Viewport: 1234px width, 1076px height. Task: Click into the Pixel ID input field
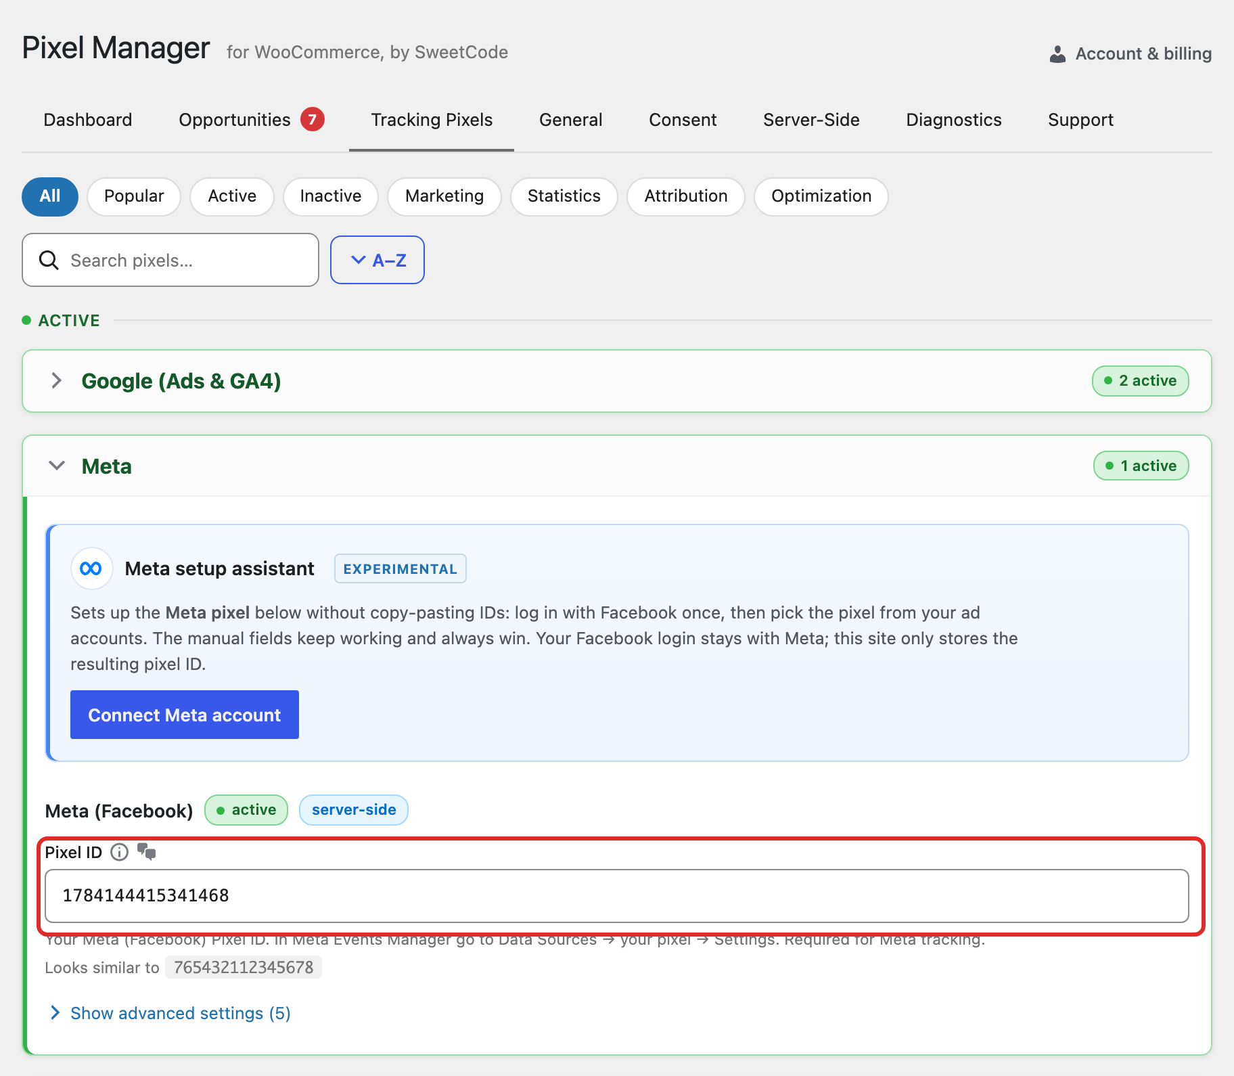tap(617, 896)
